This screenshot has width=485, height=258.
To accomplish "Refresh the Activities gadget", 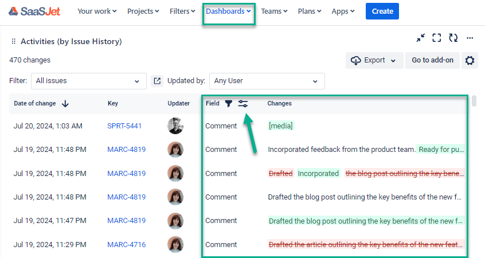I will pyautogui.click(x=453, y=38).
